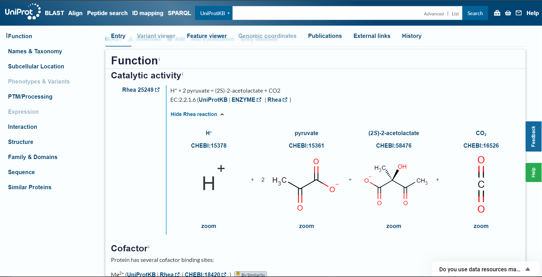Click the By Similarity evidence tag
542x277 pixels.
250,274
